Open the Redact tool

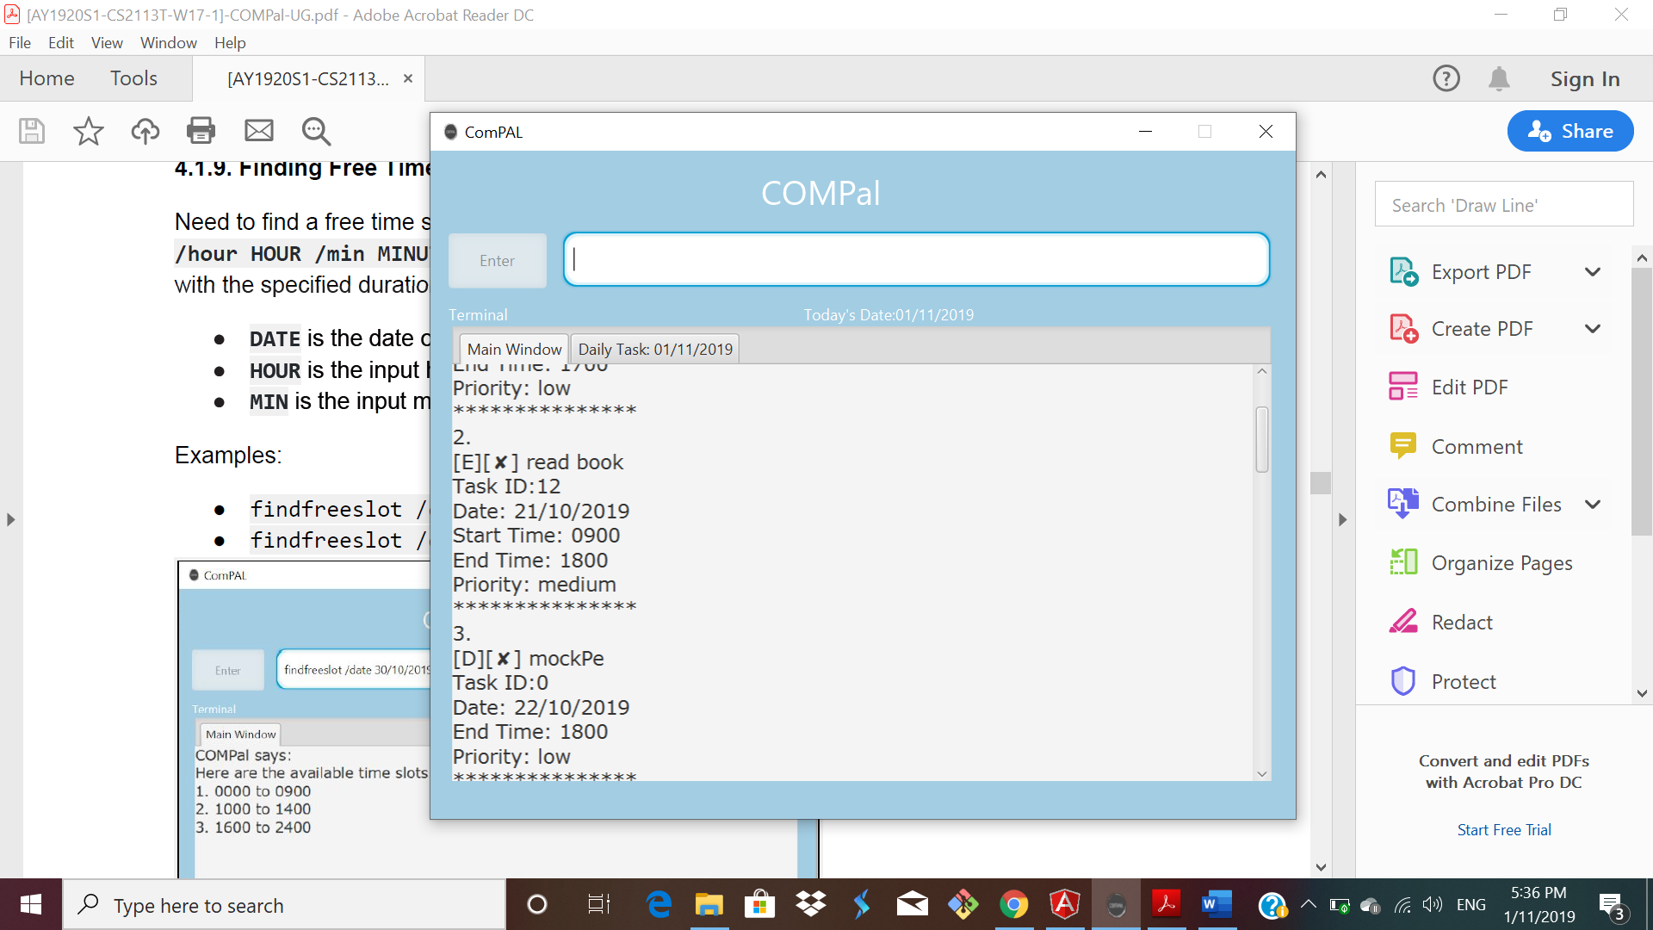coord(1461,623)
